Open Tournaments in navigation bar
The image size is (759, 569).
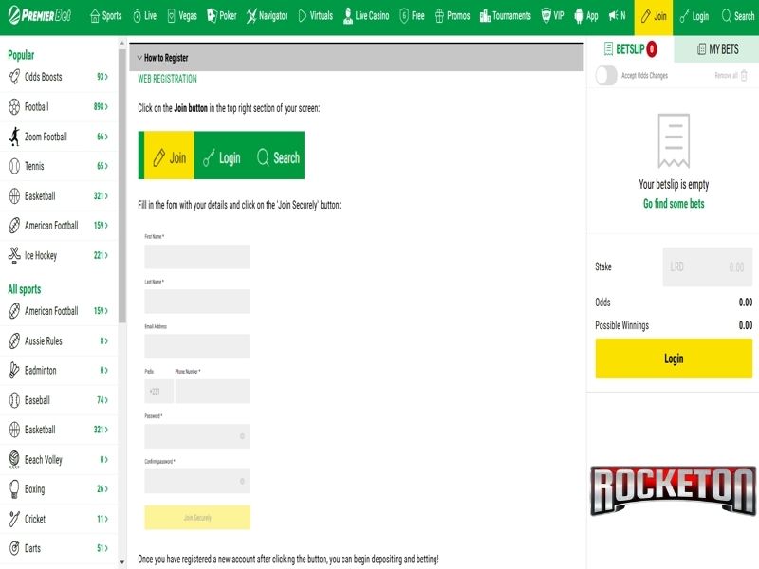(x=505, y=16)
